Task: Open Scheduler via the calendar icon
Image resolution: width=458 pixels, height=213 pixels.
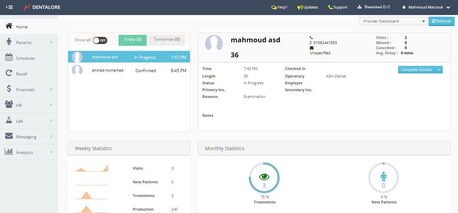Action: pyautogui.click(x=9, y=58)
